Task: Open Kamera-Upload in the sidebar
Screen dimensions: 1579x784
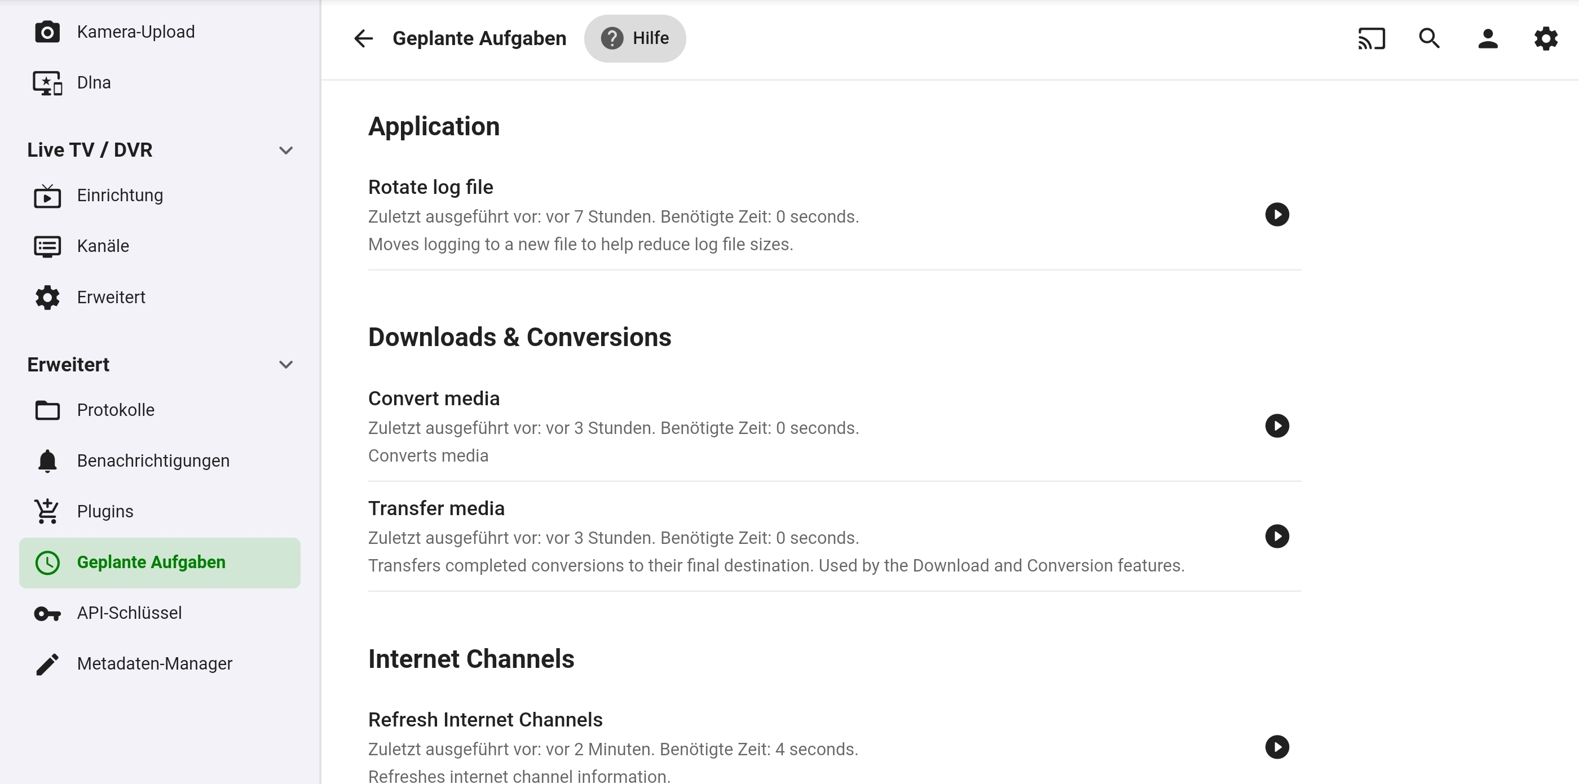Action: click(x=160, y=32)
